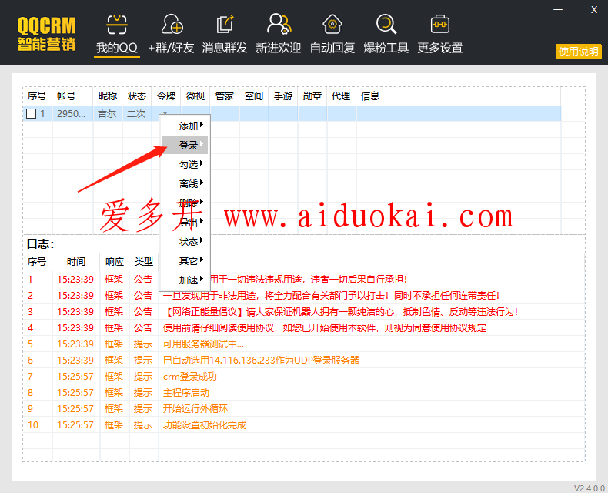Image resolution: width=608 pixels, height=493 pixels.
Task: Click the V2.4.0.0 version label
Action: [590, 488]
